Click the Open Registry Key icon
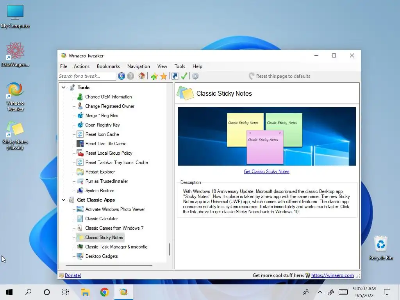Viewport: 400px width, 300px height. click(x=80, y=125)
